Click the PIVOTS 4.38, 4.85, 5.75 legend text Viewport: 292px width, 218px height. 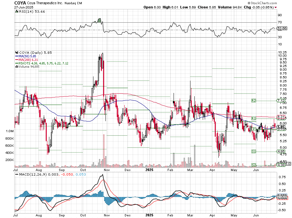[x=43, y=63]
